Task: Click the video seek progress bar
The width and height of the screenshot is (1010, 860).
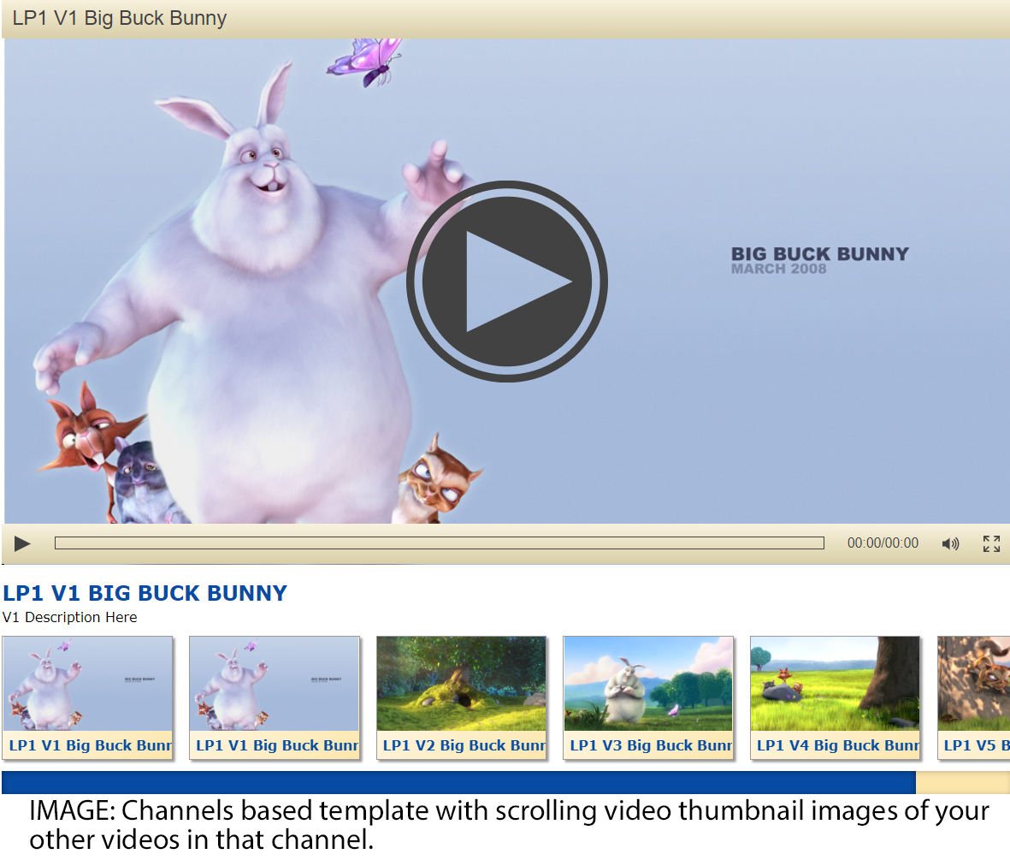Action: click(440, 543)
